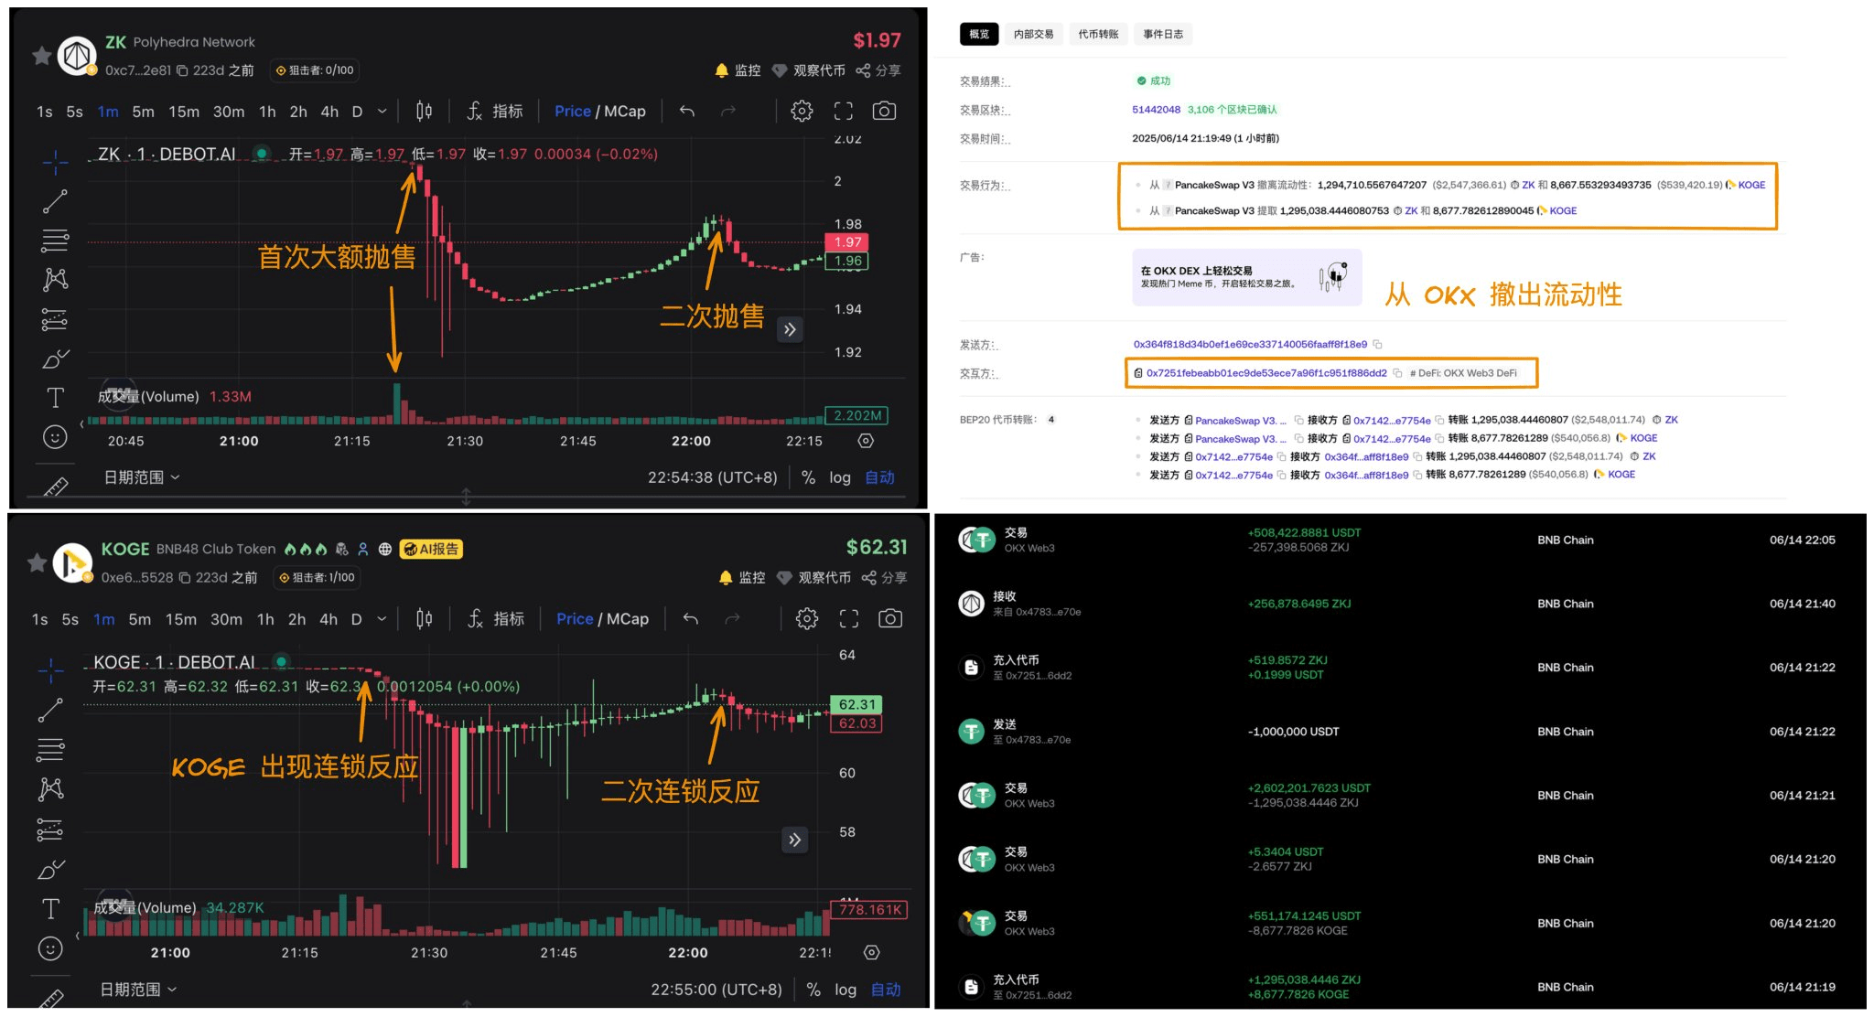Click the camera snapshot icon on ZK chart
Viewport: 1874px width, 1017px height.
883,111
